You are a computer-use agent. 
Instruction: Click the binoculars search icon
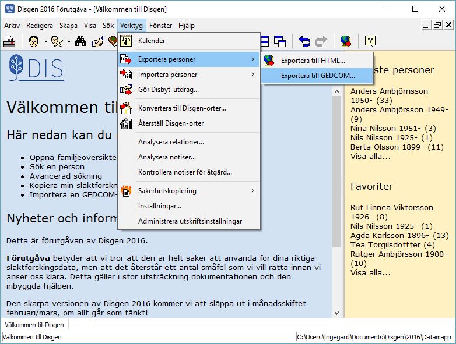[x=80, y=41]
